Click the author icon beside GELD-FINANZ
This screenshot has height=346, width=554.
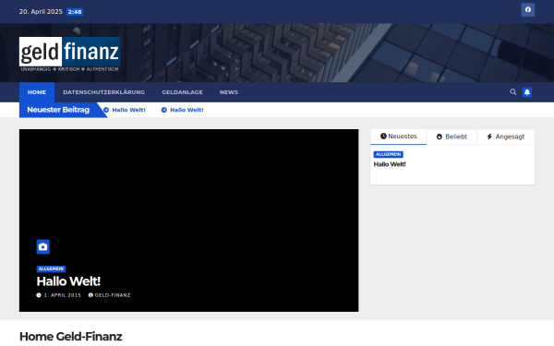[x=90, y=295]
